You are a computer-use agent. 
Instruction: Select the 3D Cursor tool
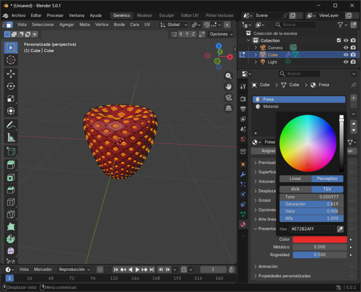pyautogui.click(x=11, y=60)
